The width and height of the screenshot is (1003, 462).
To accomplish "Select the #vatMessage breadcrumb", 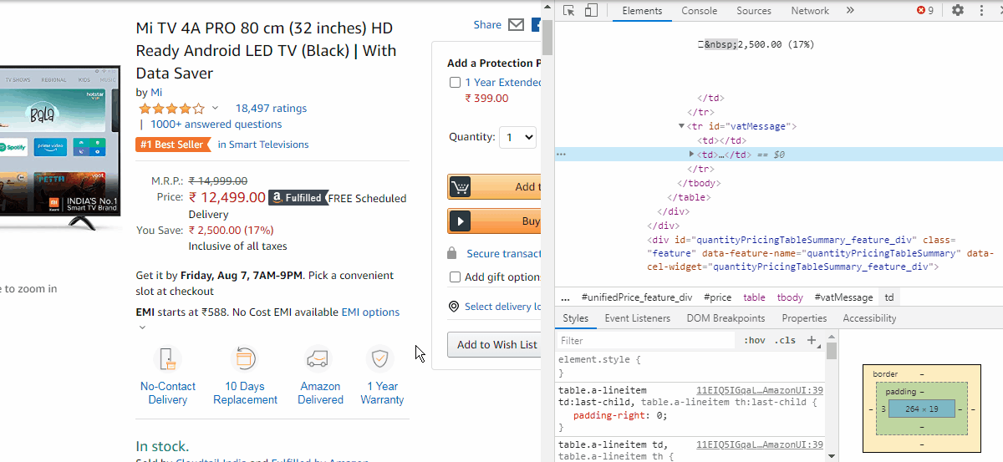I will tap(843, 297).
